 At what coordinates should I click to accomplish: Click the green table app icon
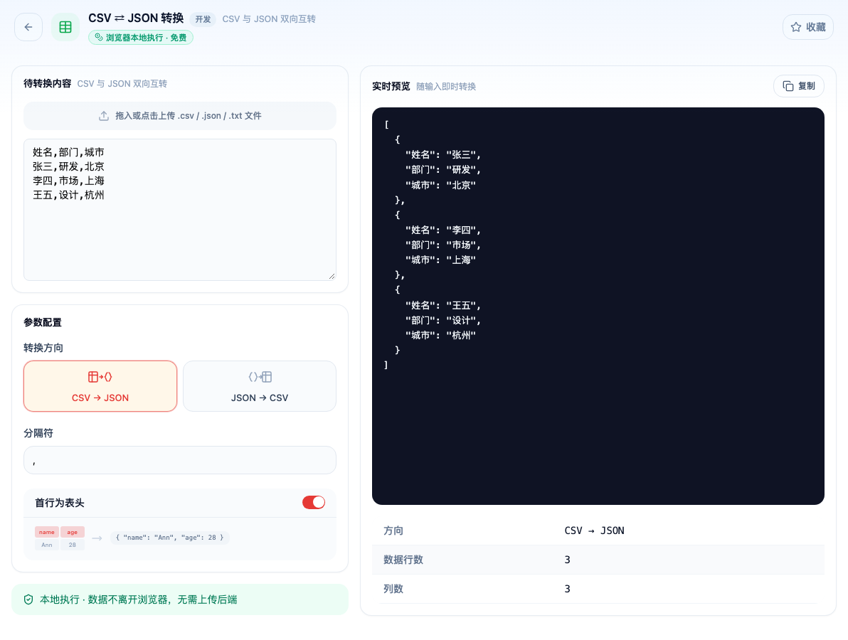pyautogui.click(x=65, y=27)
